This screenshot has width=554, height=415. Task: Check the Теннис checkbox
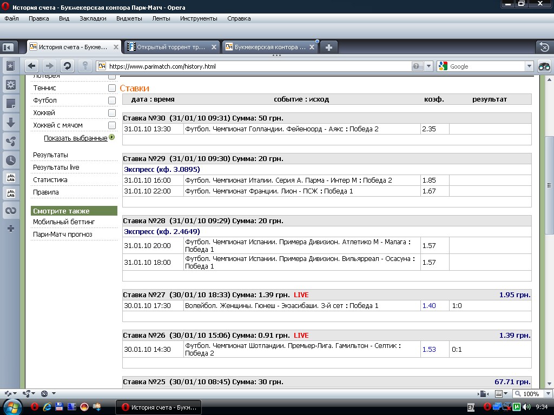pyautogui.click(x=112, y=88)
